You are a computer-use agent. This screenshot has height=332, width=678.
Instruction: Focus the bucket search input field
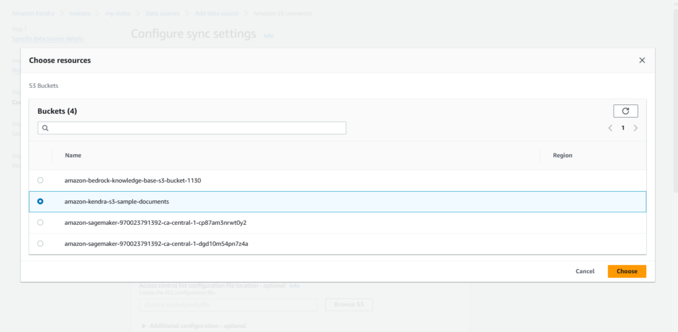point(195,128)
